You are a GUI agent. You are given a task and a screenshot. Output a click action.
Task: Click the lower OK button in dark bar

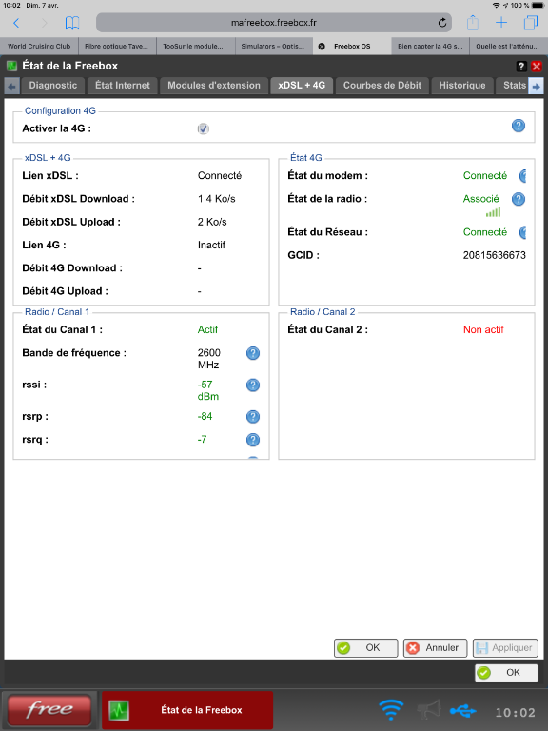[506, 673]
